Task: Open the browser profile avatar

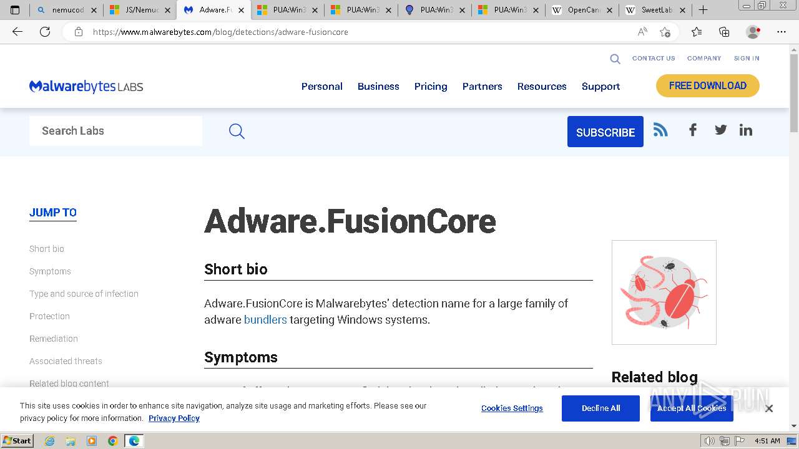Action: (x=753, y=32)
